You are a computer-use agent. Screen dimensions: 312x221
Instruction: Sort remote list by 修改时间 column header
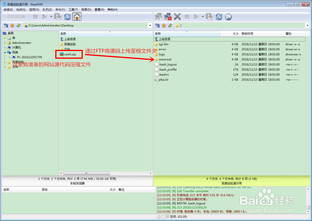tap(262, 34)
